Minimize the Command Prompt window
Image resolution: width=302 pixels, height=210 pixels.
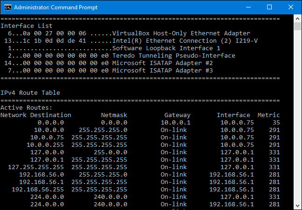(247, 7)
